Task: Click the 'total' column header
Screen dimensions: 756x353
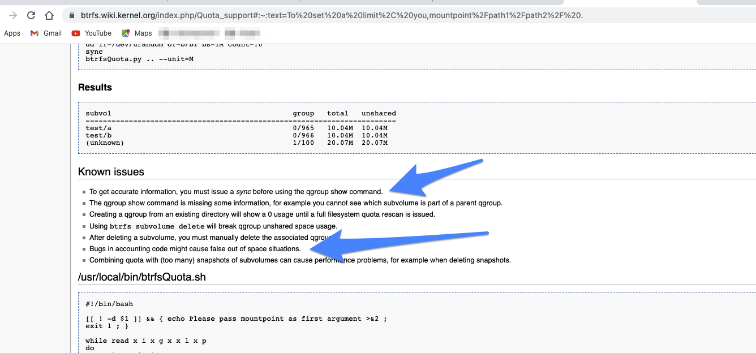Action: [x=338, y=113]
